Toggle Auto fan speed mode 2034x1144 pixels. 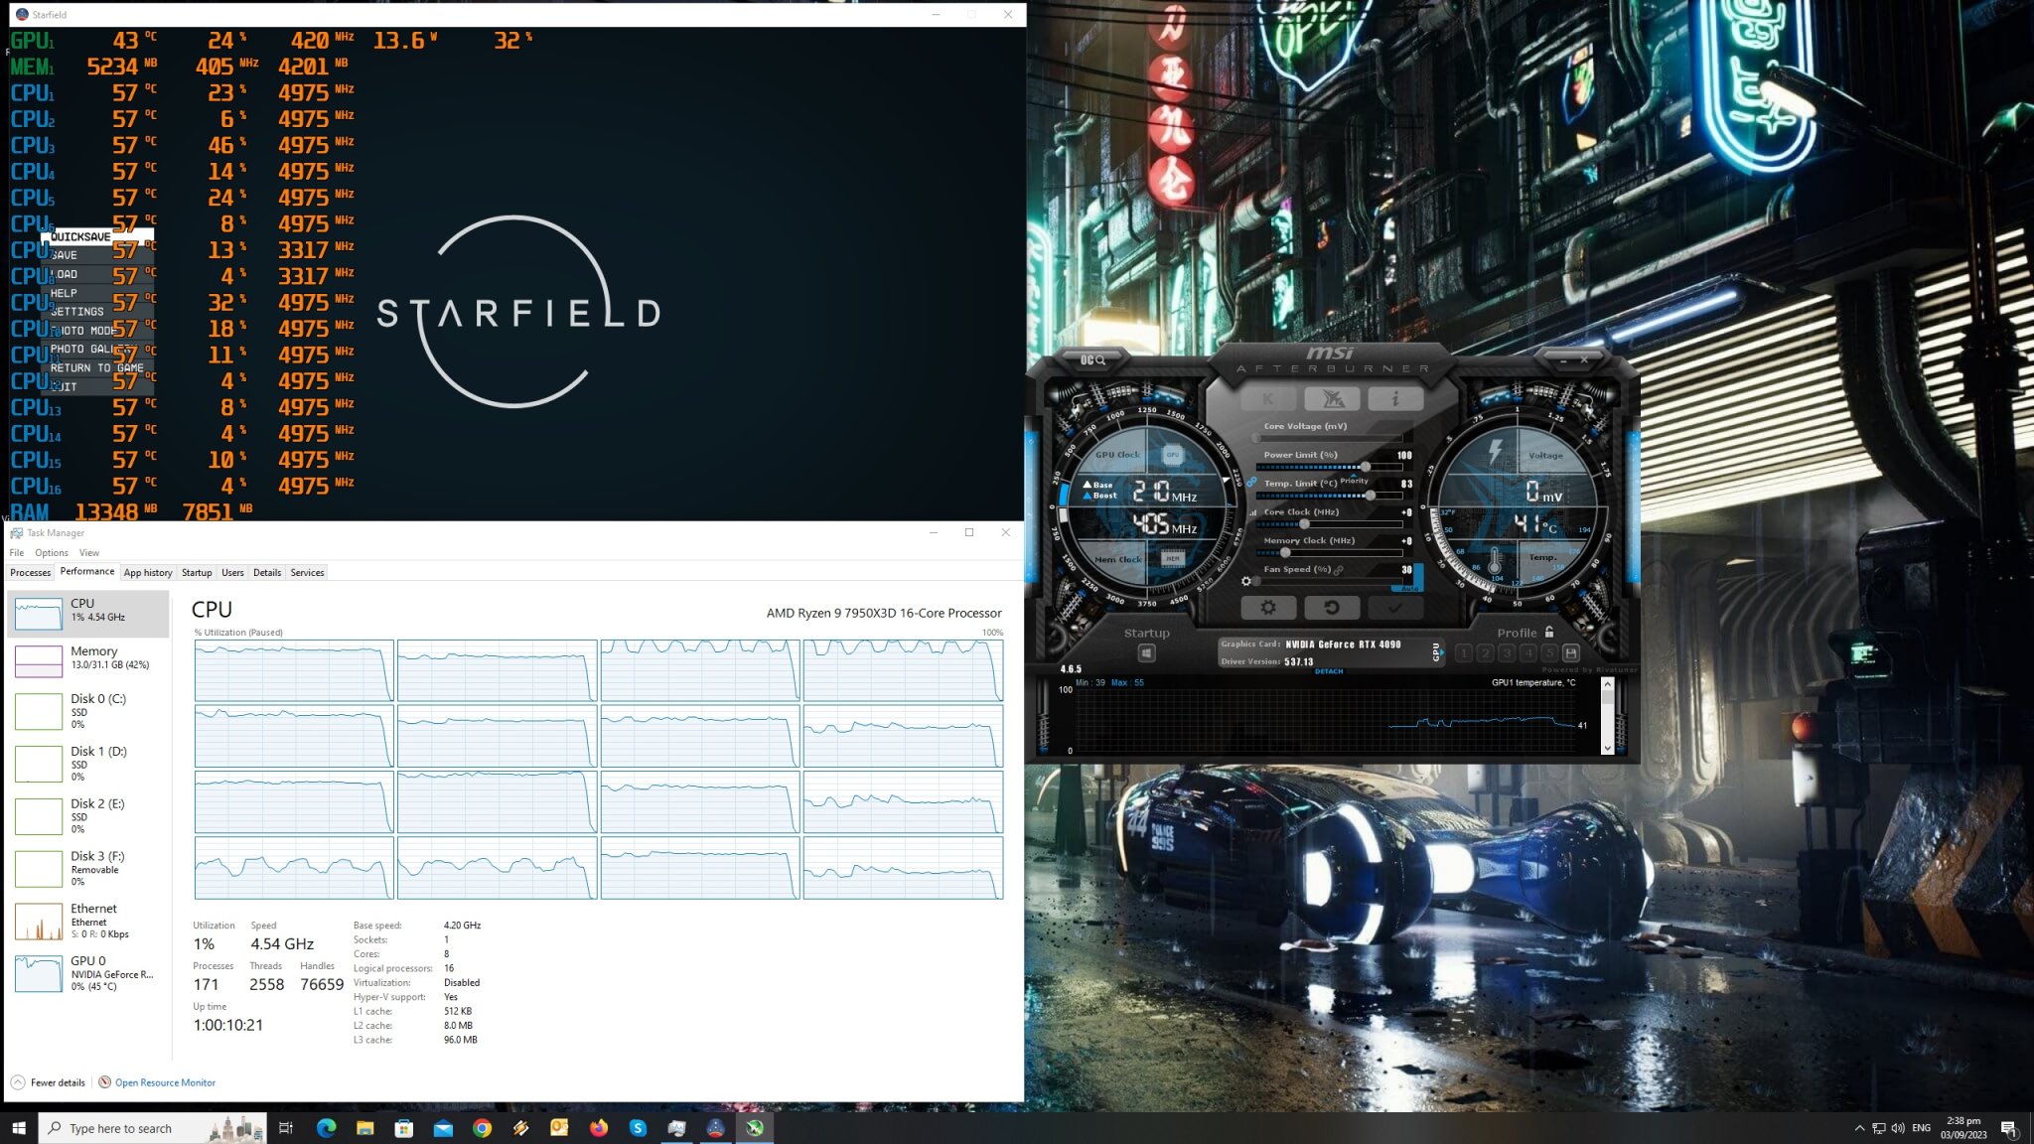[x=1408, y=588]
